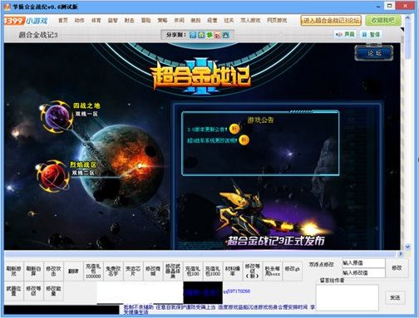Open the 射击 game category
Viewport: 419px width, 318px height.
click(130, 21)
